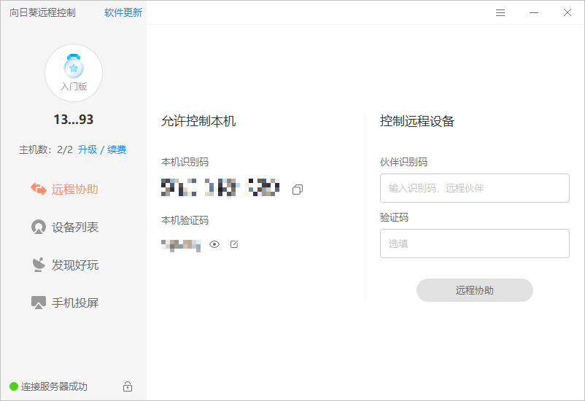The width and height of the screenshot is (585, 401).
Task: Click the account name 13...93
Action: coord(74,120)
